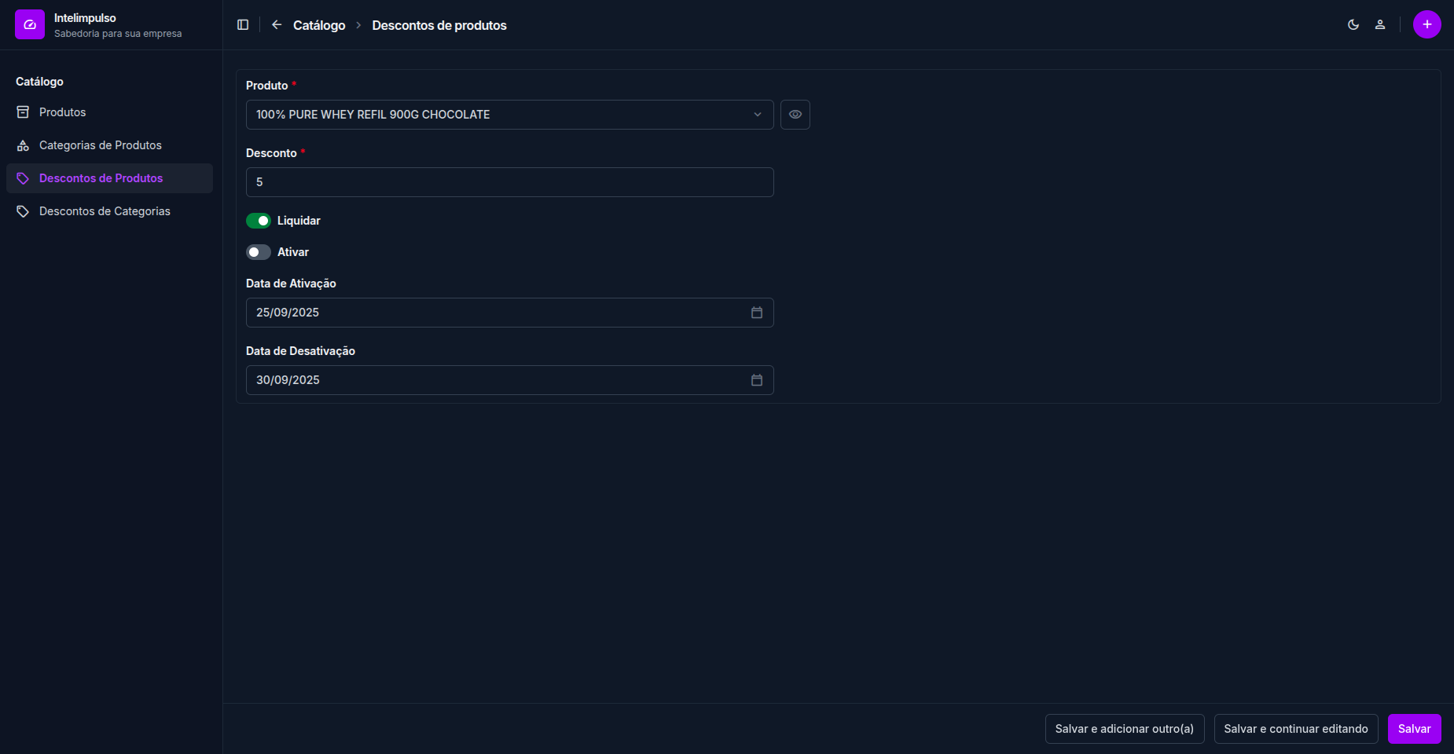This screenshot has width=1454, height=754.
Task: Click the Catálogo breadcrumb link
Action: pyautogui.click(x=319, y=25)
